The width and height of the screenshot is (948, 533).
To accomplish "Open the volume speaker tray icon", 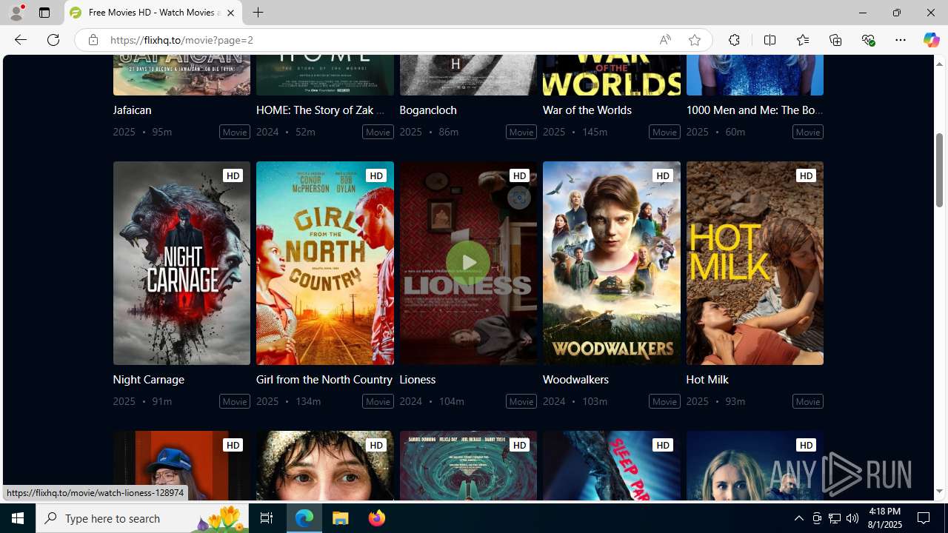I will (852, 518).
